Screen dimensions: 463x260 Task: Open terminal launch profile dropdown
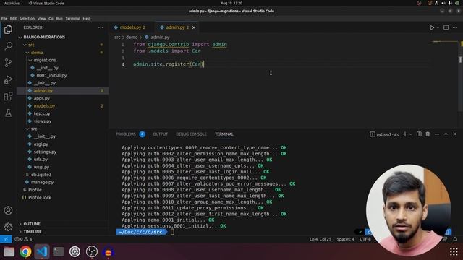pos(410,134)
